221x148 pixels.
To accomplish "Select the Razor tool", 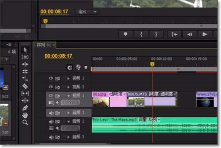I will 25,86.
